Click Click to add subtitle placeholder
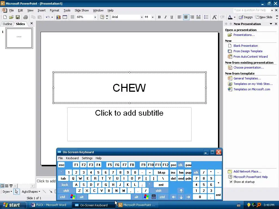 pyautogui.click(x=129, y=124)
